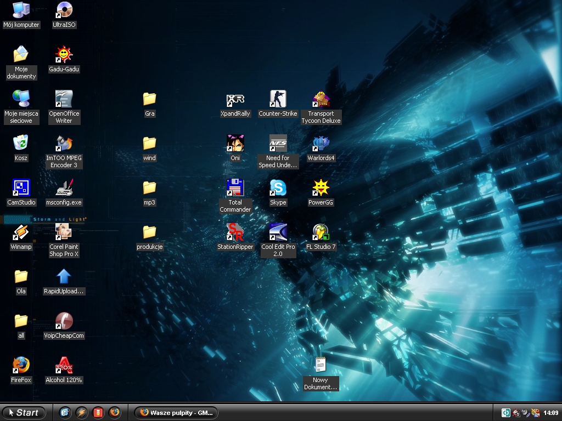Select the Nowy Dokument text file
562x421 pixels.
(x=321, y=366)
